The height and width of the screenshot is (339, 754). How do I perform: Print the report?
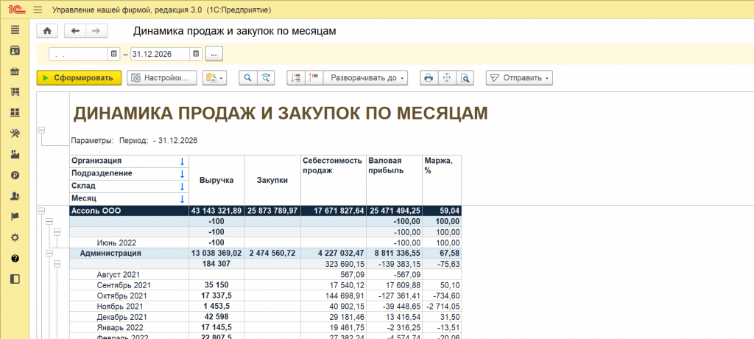[429, 77]
